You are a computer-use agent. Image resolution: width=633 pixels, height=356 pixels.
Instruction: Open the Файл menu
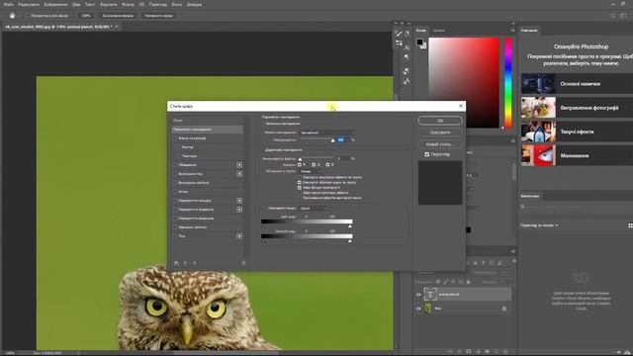pos(9,4)
